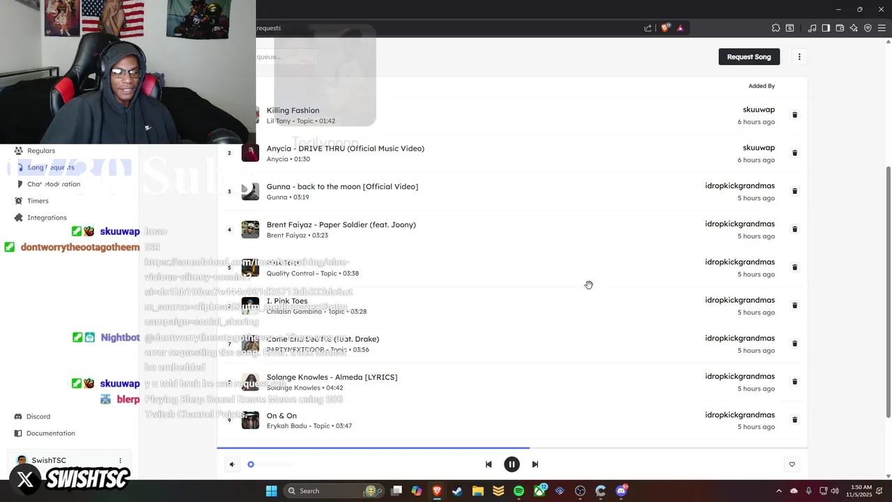Open Steam from the taskbar

(457, 491)
